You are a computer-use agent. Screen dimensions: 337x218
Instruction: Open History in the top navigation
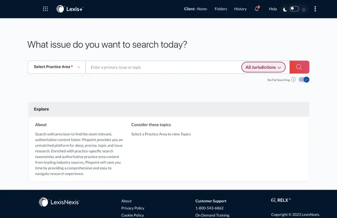point(240,9)
